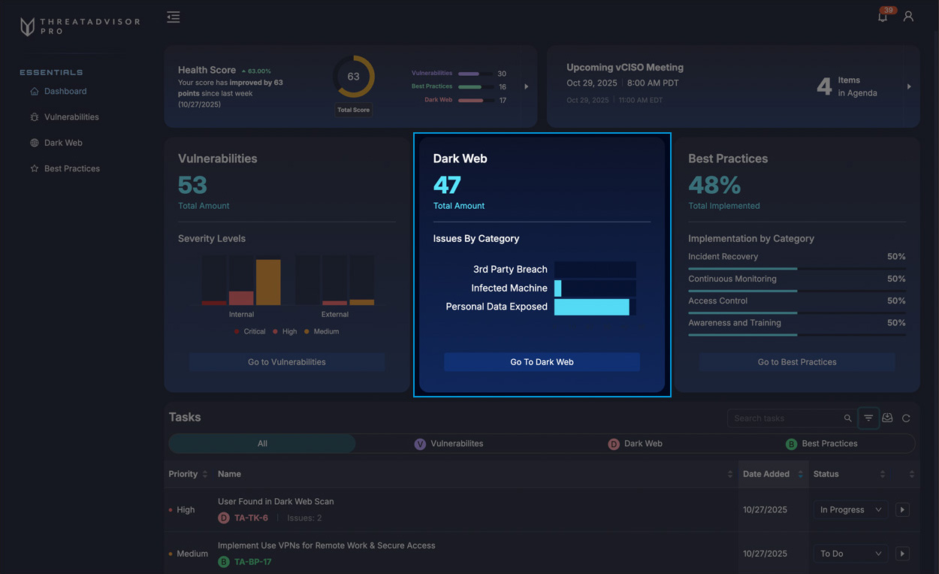
Task: Refresh the tasks list
Action: click(x=906, y=418)
